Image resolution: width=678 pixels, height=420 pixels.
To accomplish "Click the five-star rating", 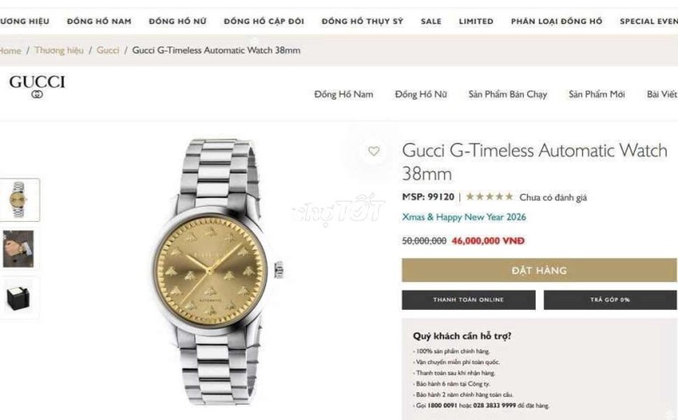I will [489, 197].
